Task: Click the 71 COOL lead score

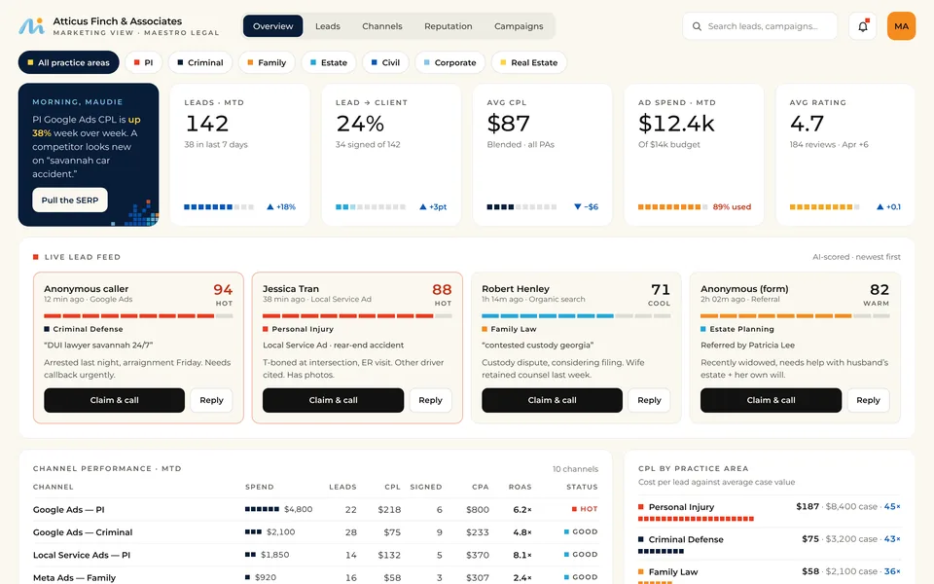Action: (660, 294)
